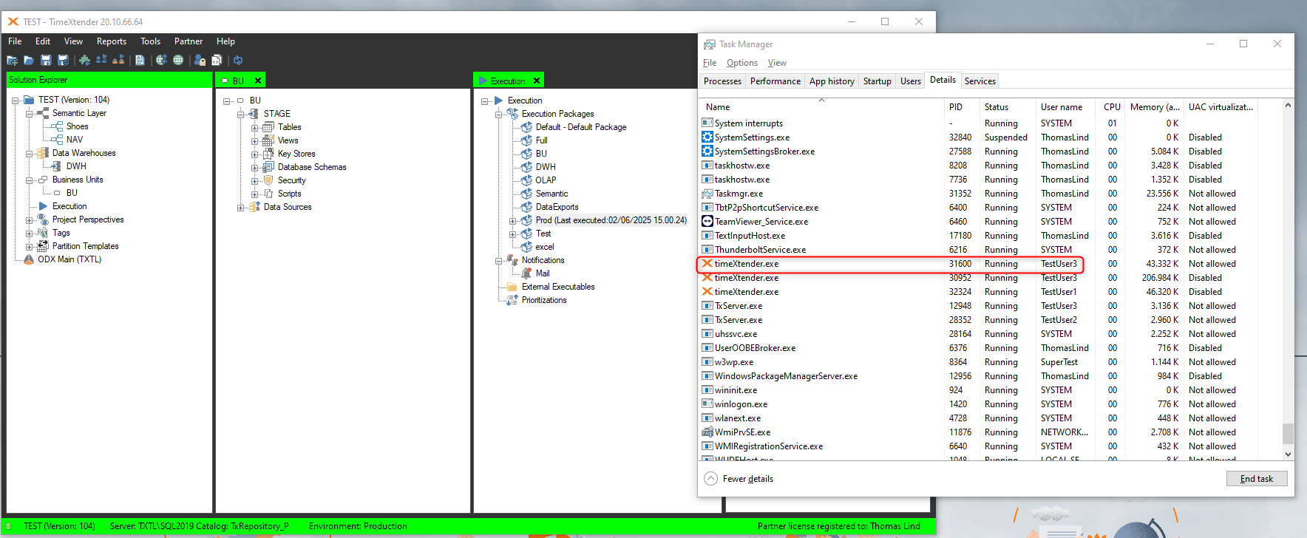The image size is (1307, 538).
Task: Select Default - Default Package in Execution tree
Action: tap(581, 127)
